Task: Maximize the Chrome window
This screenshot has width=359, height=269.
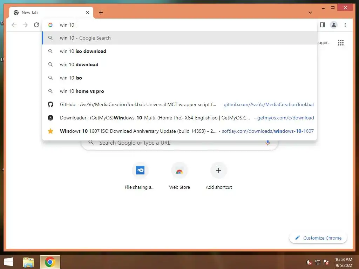Action: tap(333, 8)
